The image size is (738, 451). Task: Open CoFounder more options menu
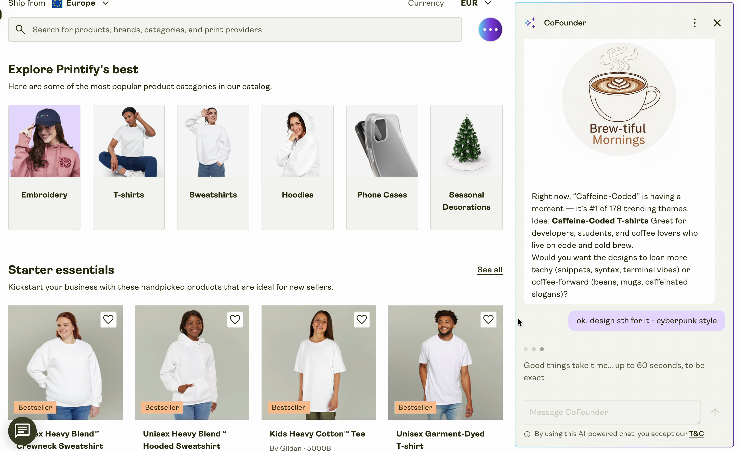pyautogui.click(x=694, y=23)
